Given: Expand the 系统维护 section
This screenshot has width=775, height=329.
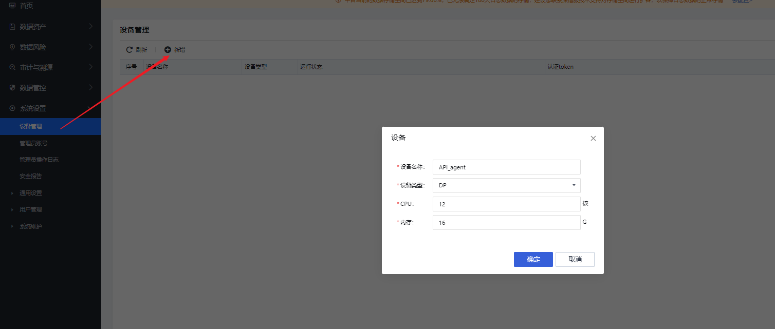Looking at the screenshot, I should click(30, 226).
